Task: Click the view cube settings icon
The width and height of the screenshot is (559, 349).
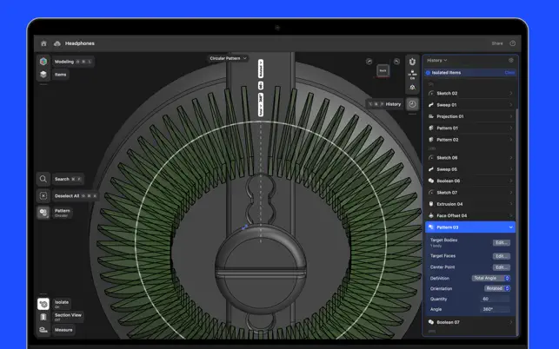Action: click(412, 87)
